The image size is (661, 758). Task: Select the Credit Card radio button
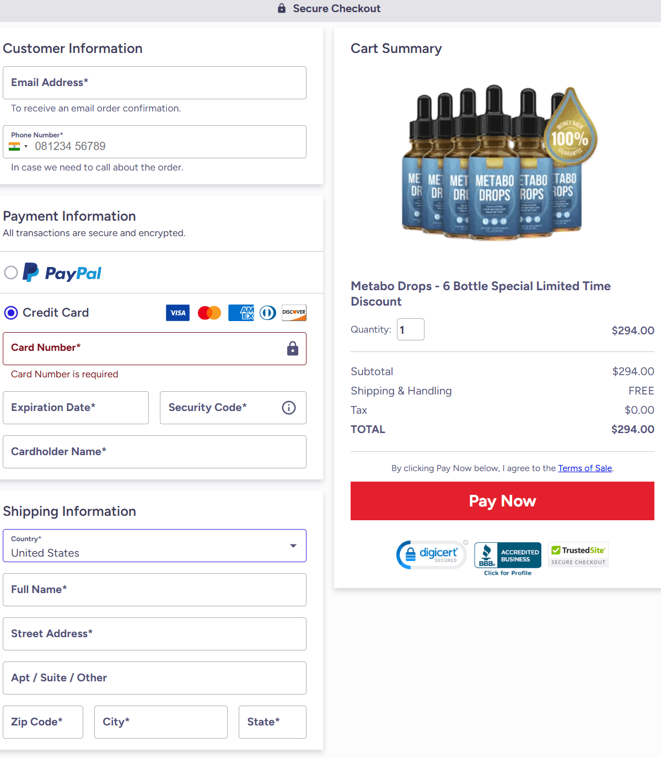click(x=11, y=313)
